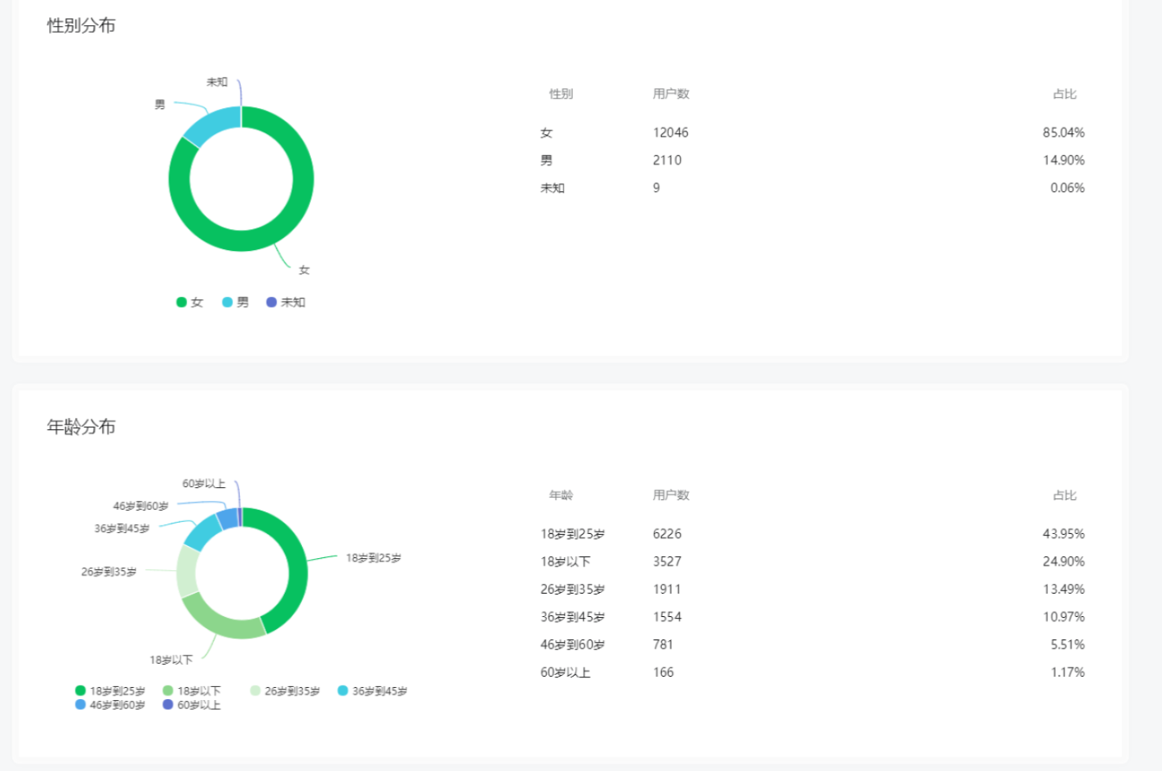Click 用户数 header in age table
1162x771 pixels.
671,495
